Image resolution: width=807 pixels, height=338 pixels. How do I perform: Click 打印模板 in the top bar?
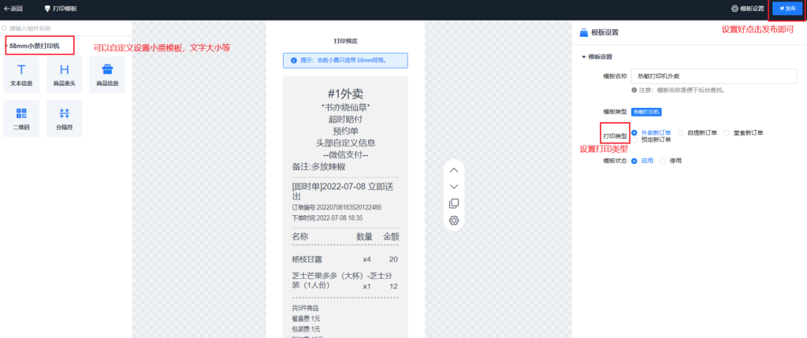(60, 8)
